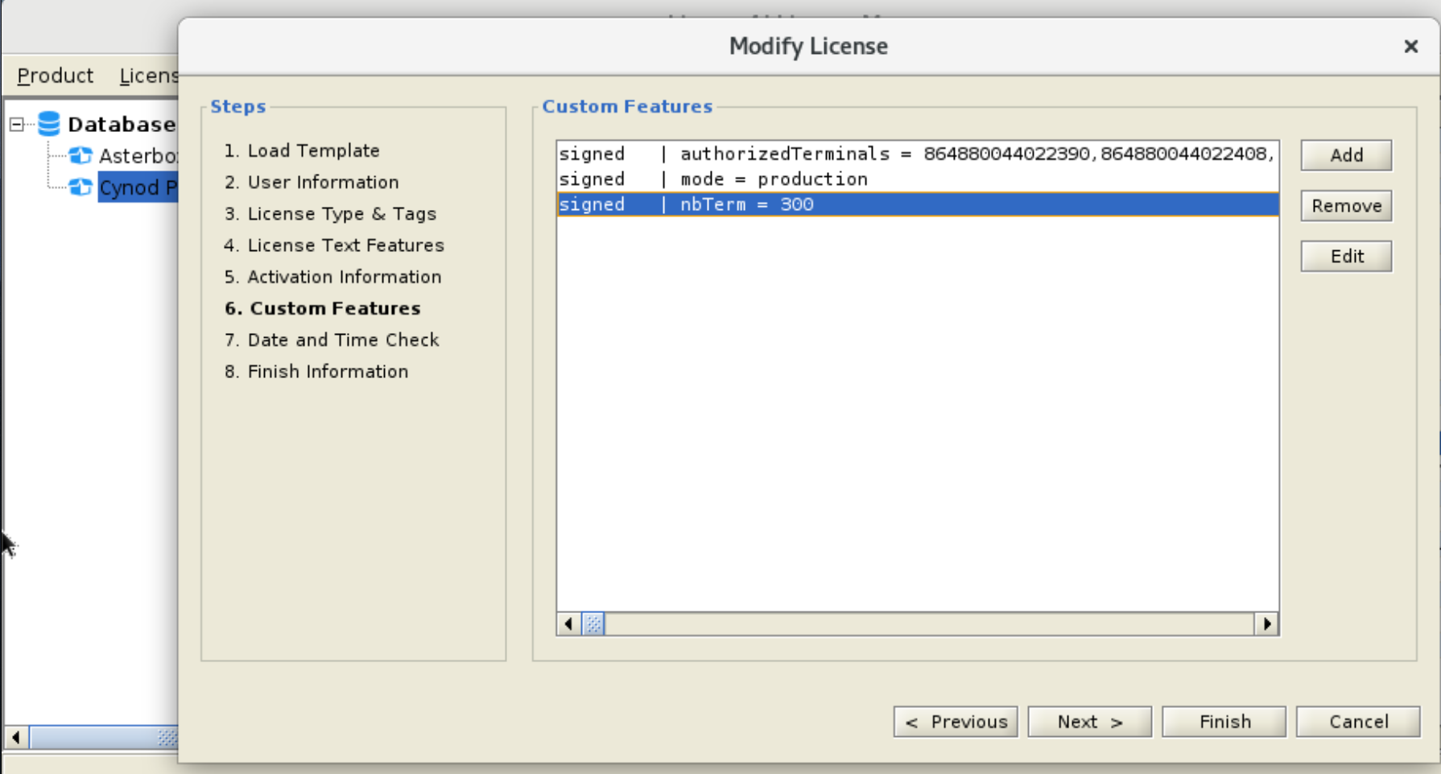Image resolution: width=1441 pixels, height=774 pixels.
Task: Select the authorizedTerminals feature row
Action: (x=916, y=154)
